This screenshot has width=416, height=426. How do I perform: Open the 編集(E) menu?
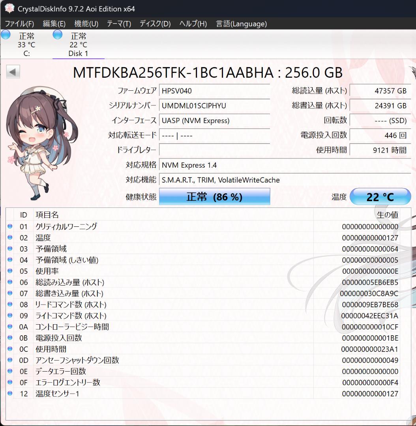click(x=54, y=24)
